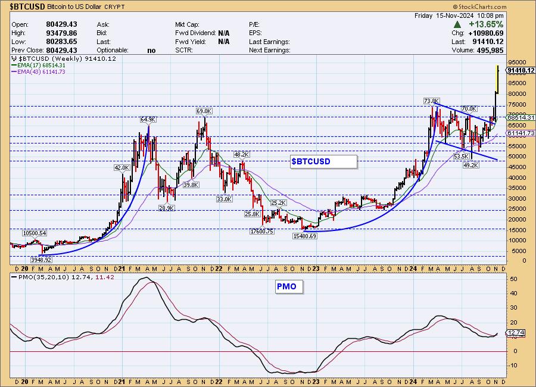
Task: Click the 'Bitcoin to US Dollar' name
Action: 74,7
